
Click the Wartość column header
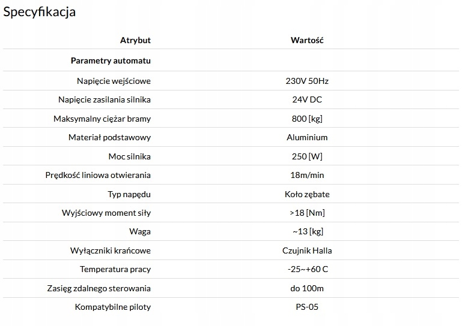(307, 40)
